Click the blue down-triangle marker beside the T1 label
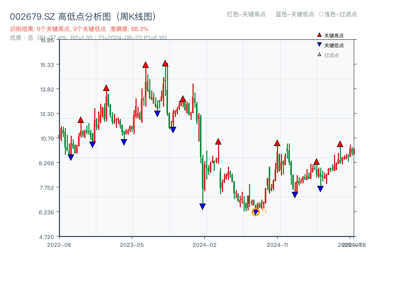This screenshot has height=295, width=393. [255, 211]
